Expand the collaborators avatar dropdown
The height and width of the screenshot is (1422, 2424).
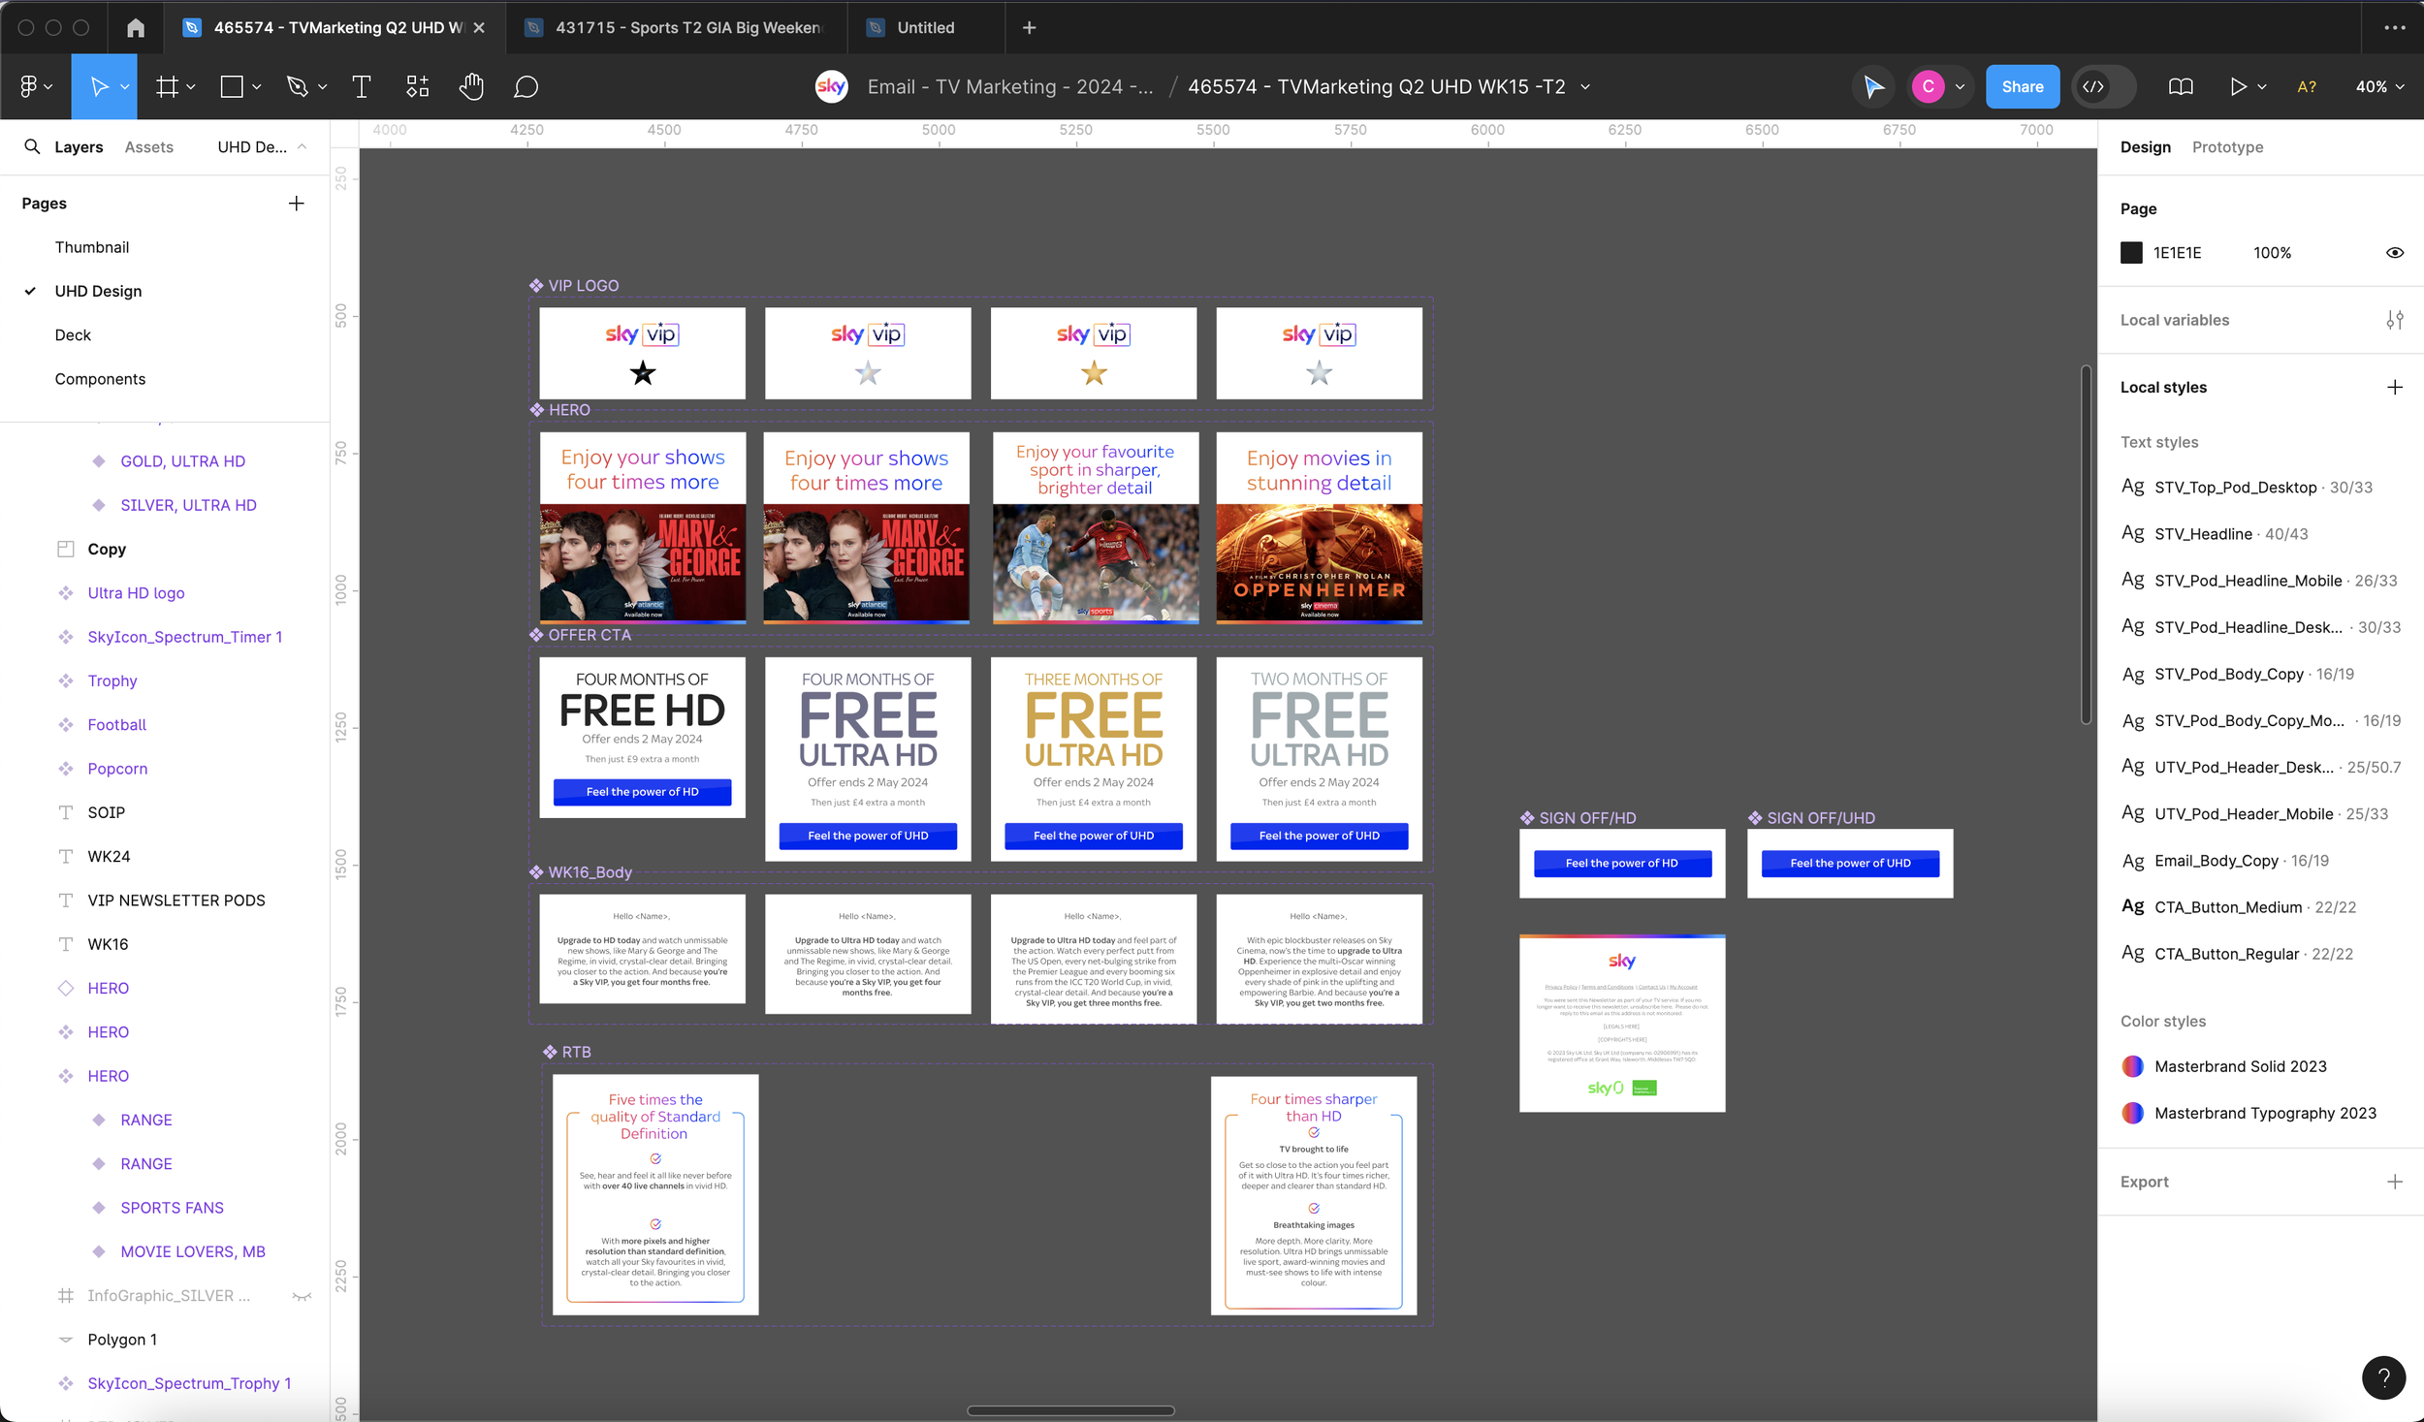coord(1960,87)
